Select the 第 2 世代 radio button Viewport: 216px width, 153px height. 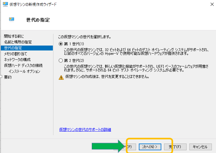click(x=61, y=60)
